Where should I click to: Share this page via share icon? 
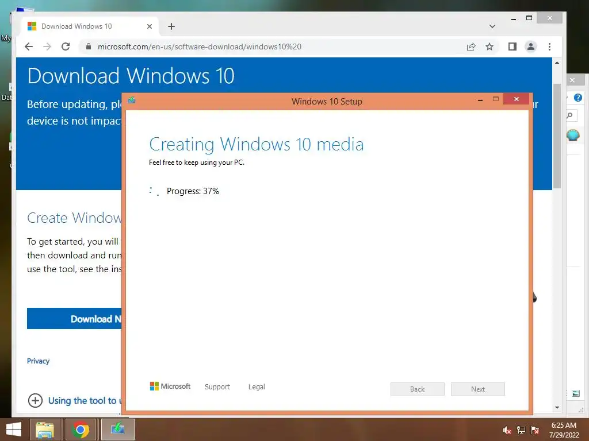pos(471,47)
